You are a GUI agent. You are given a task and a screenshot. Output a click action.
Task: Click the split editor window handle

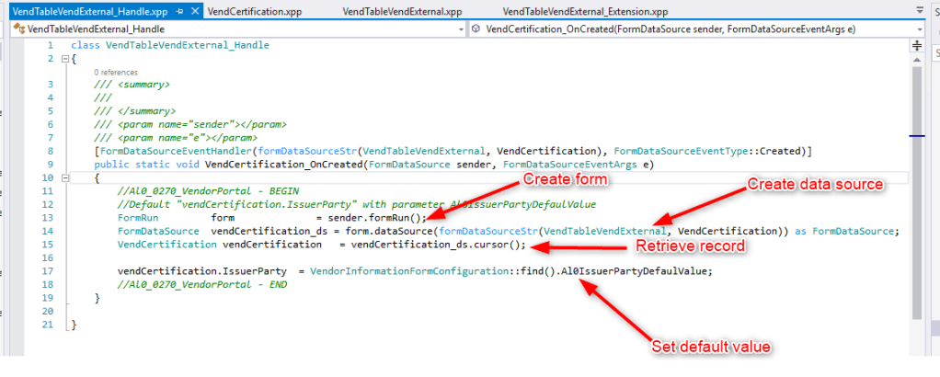[916, 44]
